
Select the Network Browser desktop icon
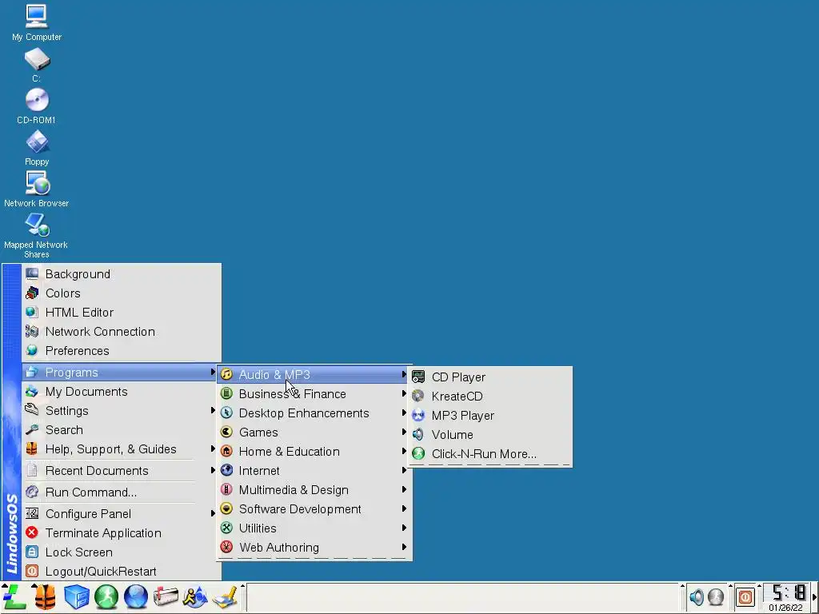(x=37, y=189)
